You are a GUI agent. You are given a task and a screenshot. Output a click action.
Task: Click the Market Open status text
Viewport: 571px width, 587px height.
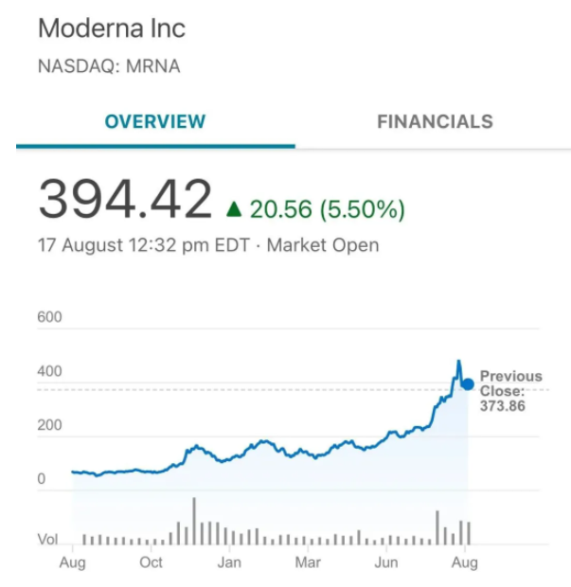(x=323, y=245)
